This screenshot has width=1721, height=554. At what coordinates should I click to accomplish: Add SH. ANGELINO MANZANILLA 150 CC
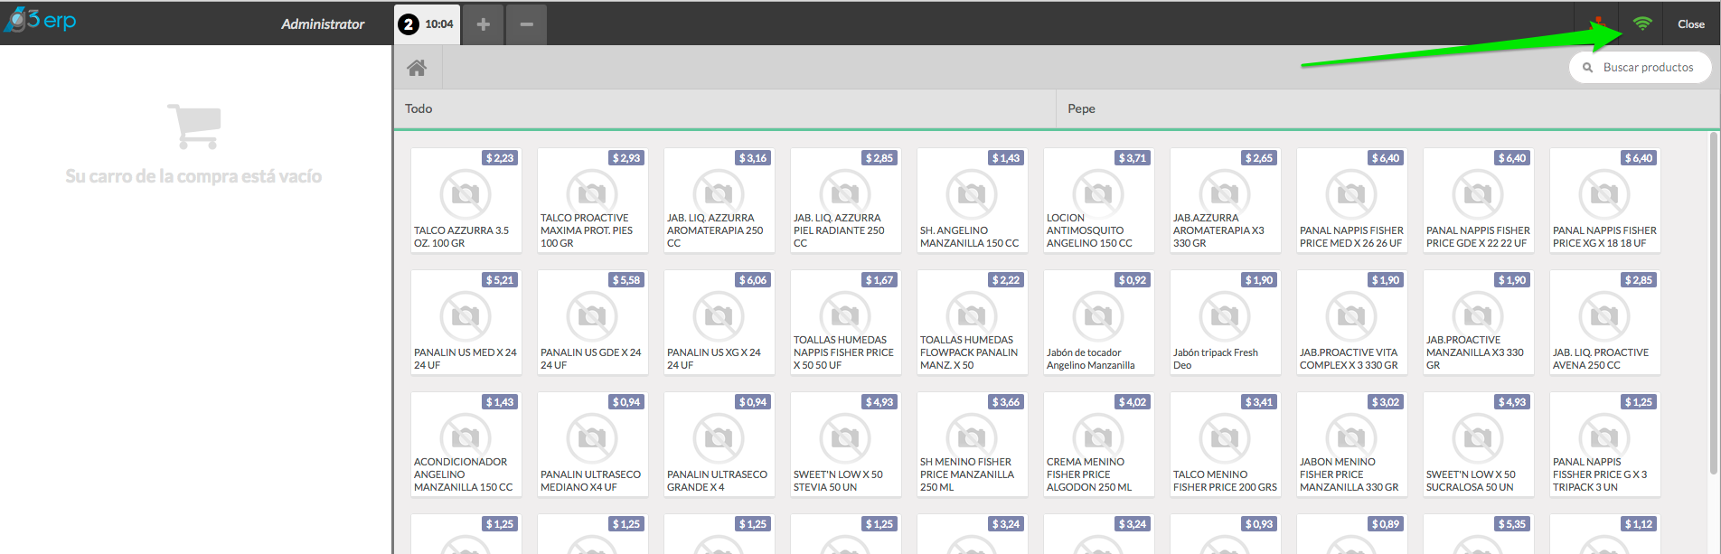click(x=972, y=201)
